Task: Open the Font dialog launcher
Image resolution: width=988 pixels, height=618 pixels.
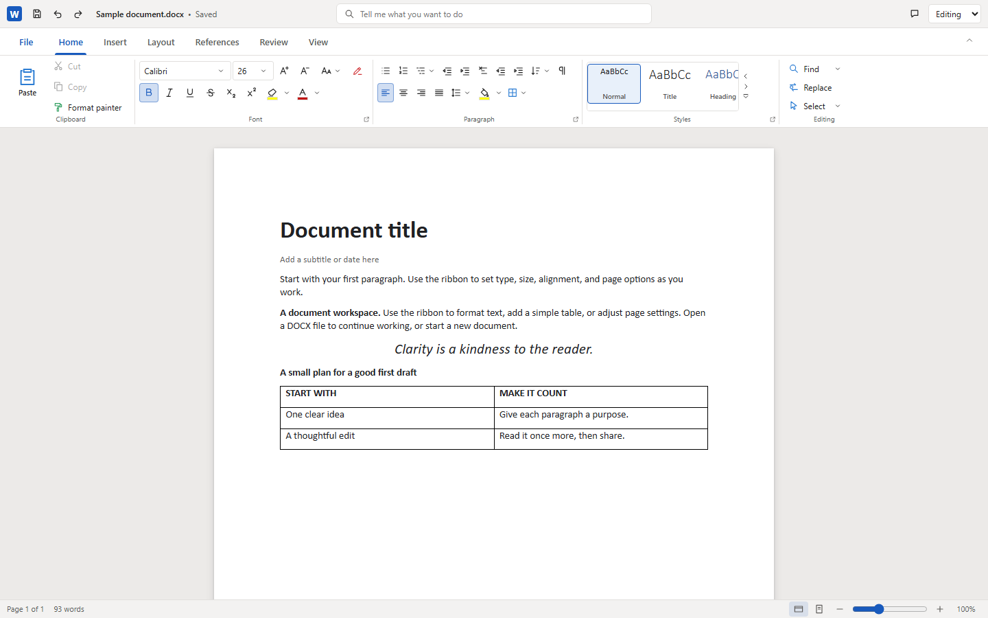Action: pyautogui.click(x=366, y=119)
